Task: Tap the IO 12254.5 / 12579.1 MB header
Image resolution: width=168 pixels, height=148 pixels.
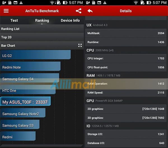Action: 103,126
